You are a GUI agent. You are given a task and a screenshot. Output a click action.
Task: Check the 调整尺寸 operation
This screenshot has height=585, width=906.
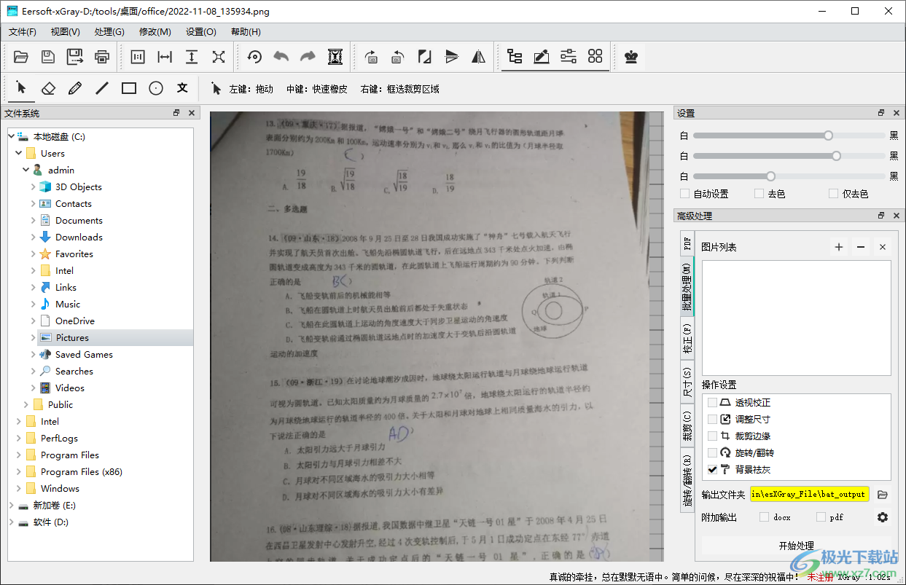712,420
